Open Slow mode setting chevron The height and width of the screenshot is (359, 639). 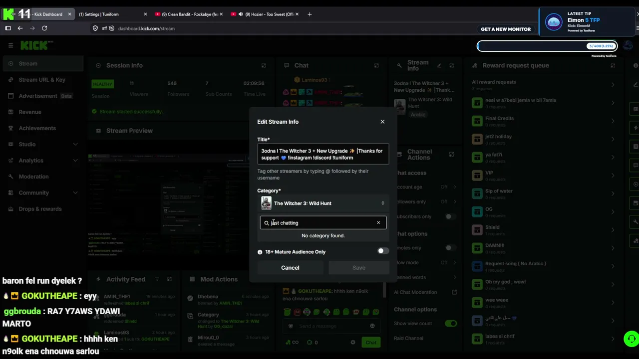point(454,263)
